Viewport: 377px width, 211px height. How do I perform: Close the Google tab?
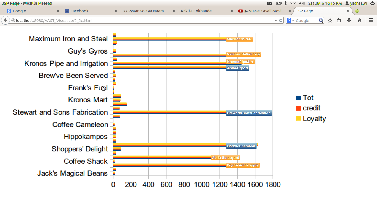58,11
